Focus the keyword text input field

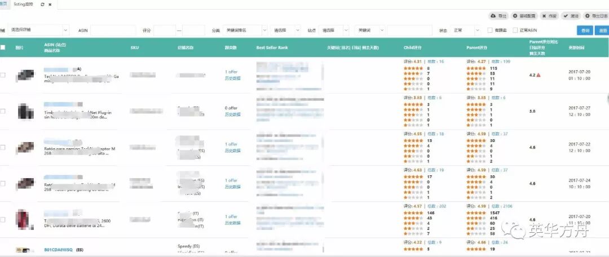(x=409, y=30)
